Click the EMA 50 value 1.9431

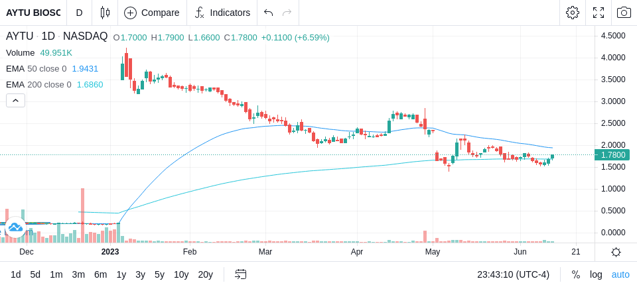click(85, 69)
